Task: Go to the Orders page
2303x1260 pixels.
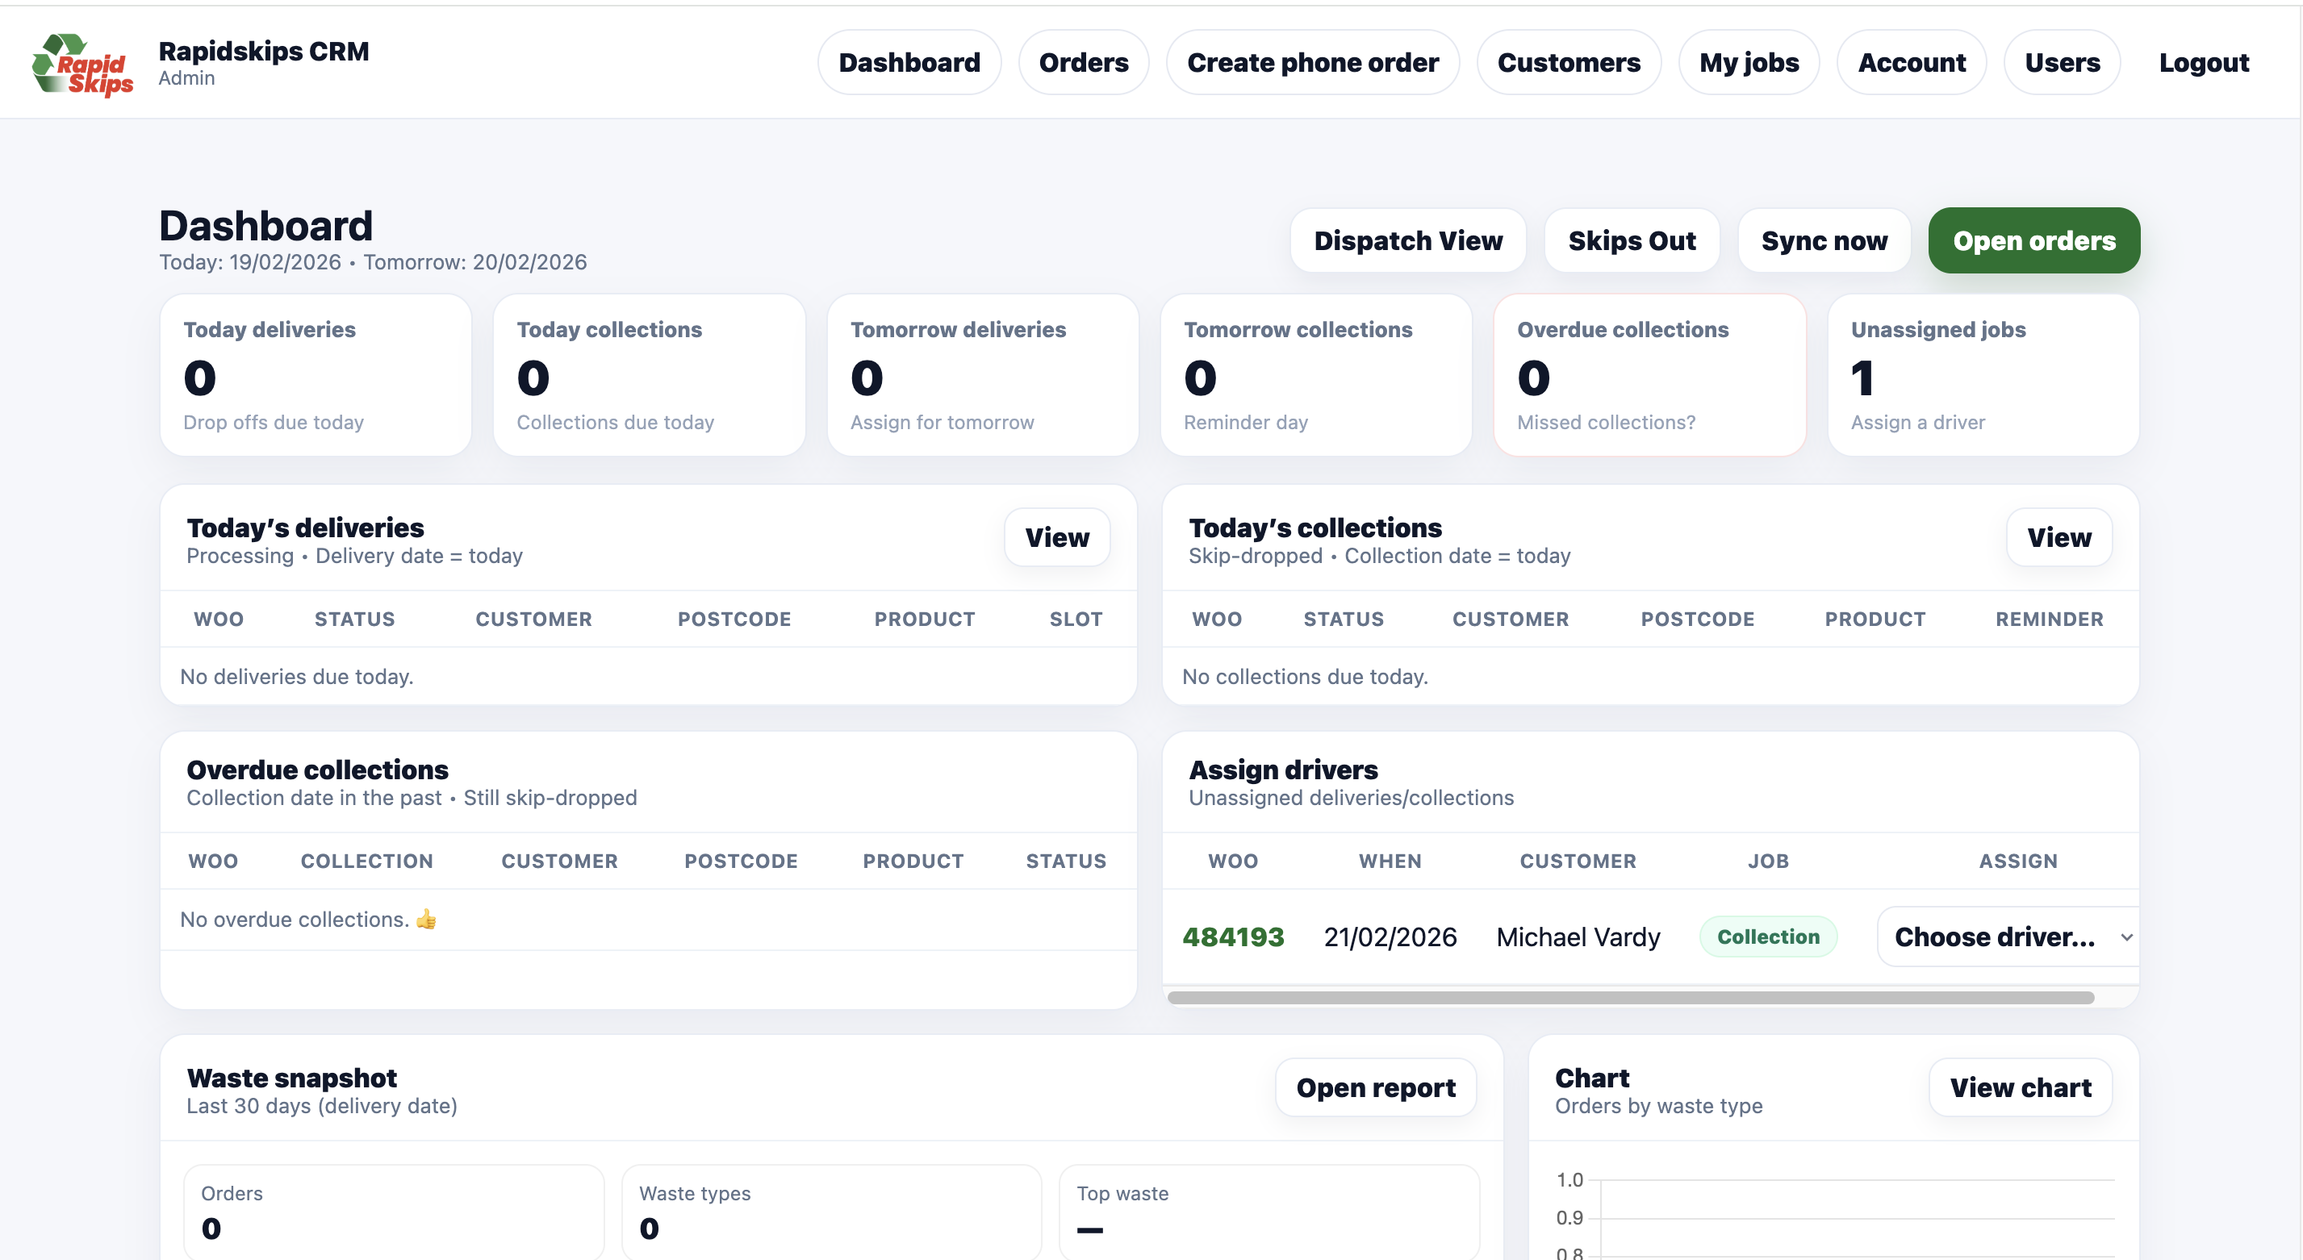Action: point(1084,61)
